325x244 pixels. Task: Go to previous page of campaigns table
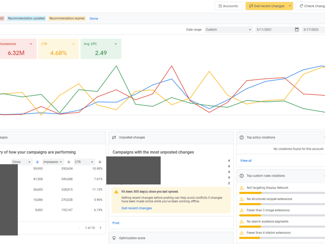click(x=79, y=228)
